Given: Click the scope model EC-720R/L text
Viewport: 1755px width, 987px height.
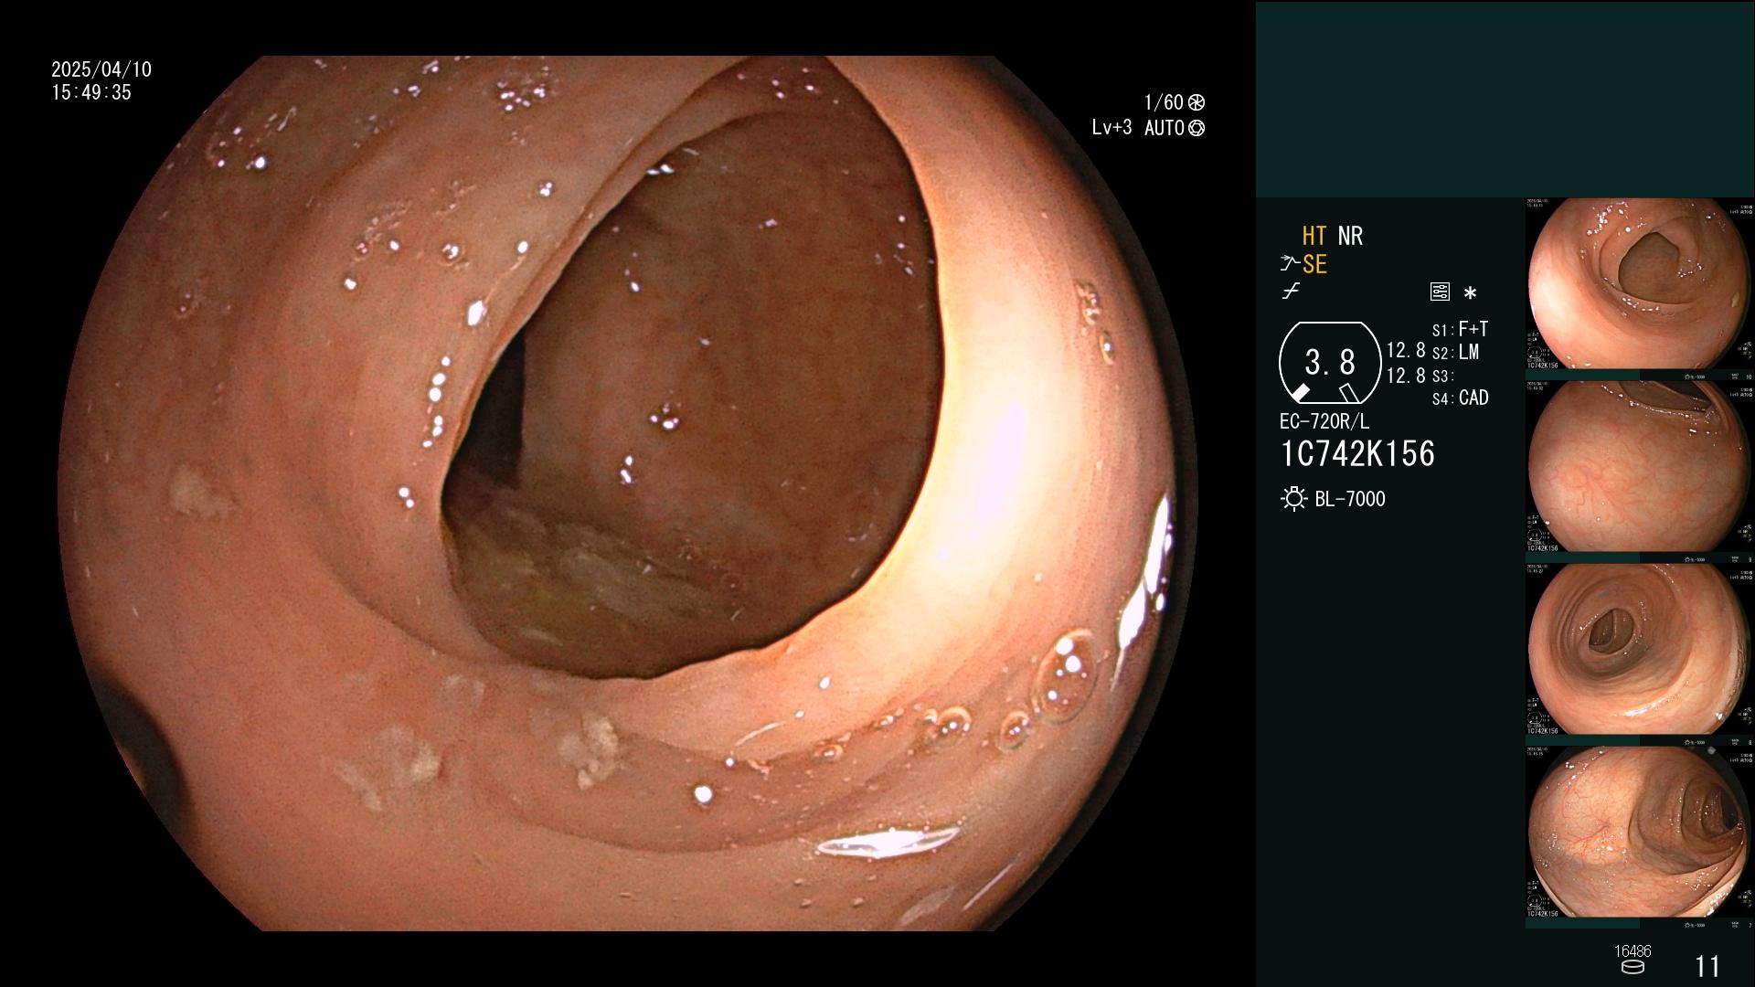Looking at the screenshot, I should coord(1324,422).
